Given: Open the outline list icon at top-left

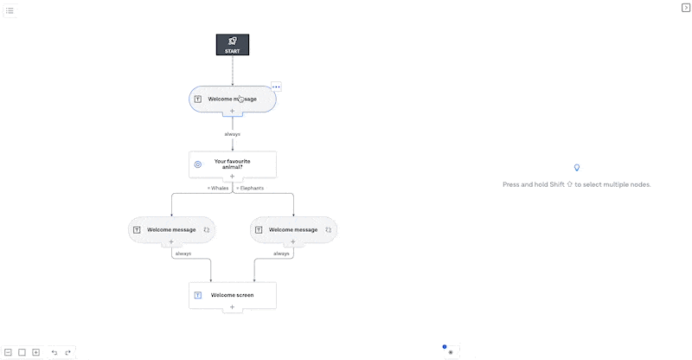Looking at the screenshot, I should pyautogui.click(x=10, y=10).
